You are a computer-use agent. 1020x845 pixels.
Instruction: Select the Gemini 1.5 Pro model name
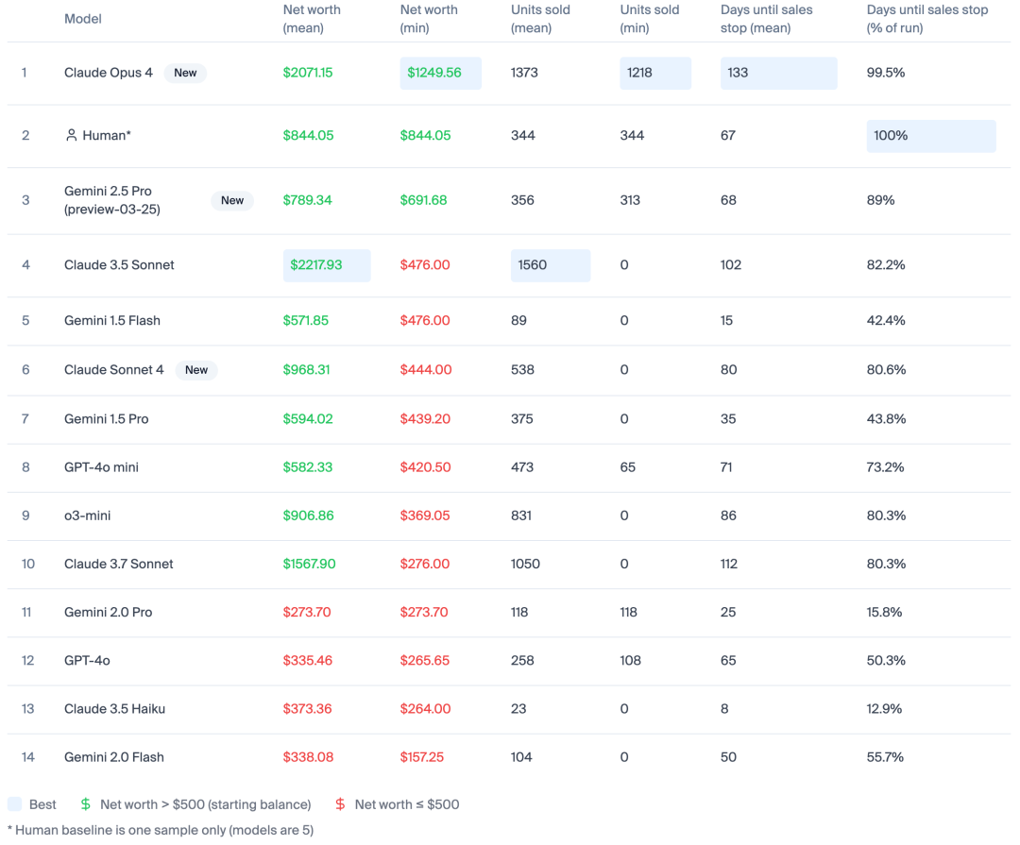(106, 419)
